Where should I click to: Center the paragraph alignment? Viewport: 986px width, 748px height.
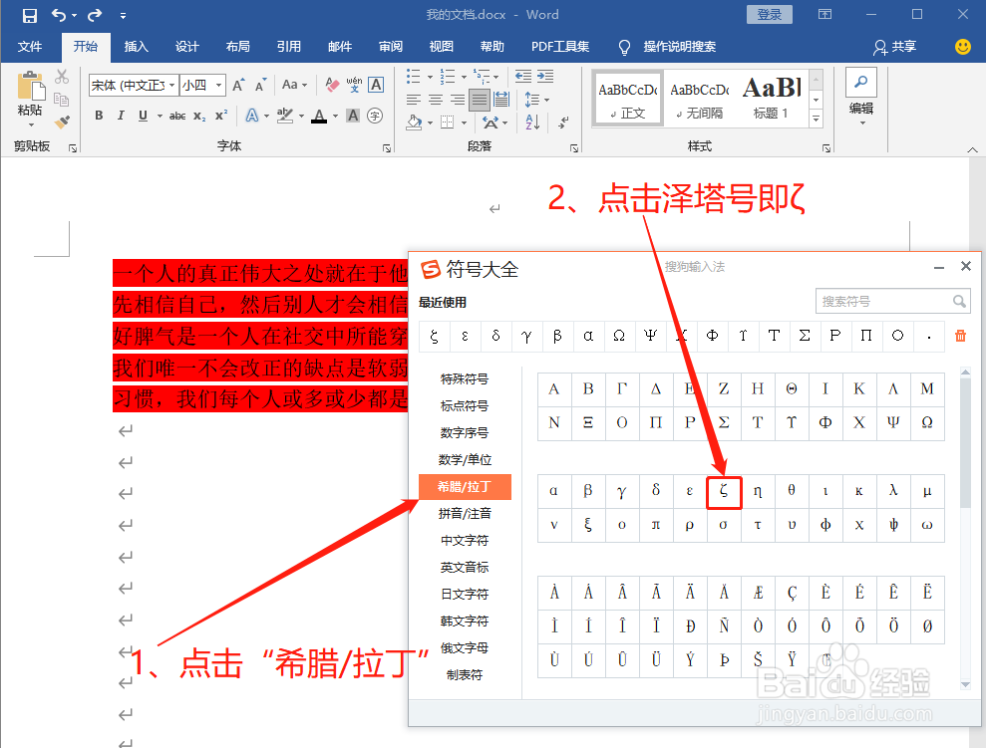pos(435,100)
